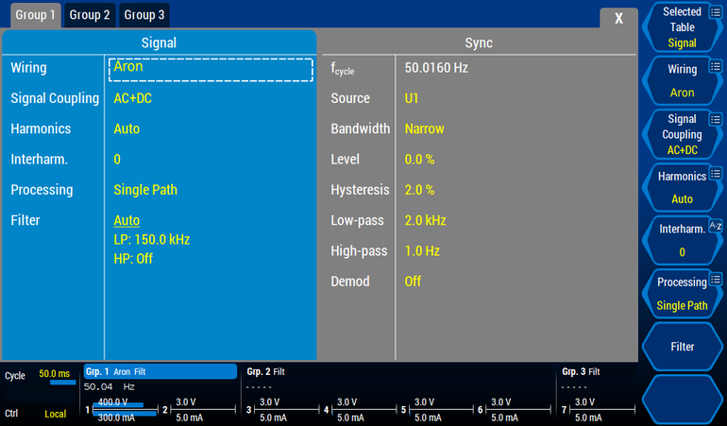This screenshot has height=426, width=727.
Task: Toggle Demod Off value
Action: click(x=413, y=281)
